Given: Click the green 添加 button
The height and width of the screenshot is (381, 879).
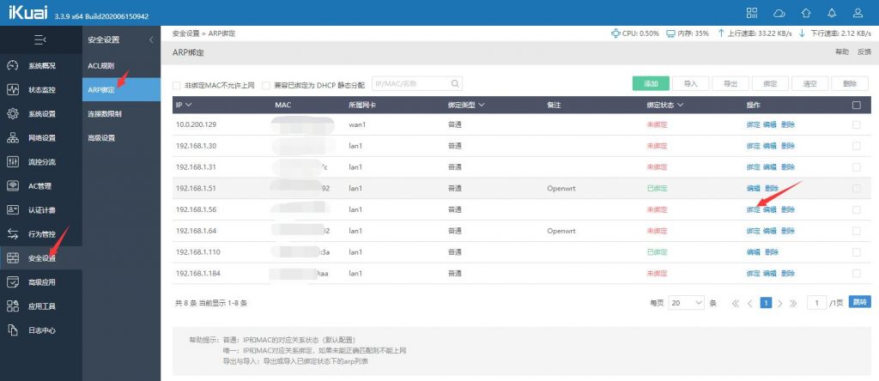Looking at the screenshot, I should (651, 83).
